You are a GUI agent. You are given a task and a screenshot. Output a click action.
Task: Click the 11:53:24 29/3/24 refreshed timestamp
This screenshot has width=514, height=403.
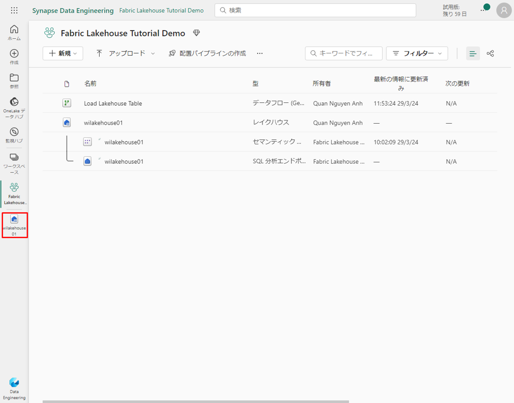coord(396,103)
